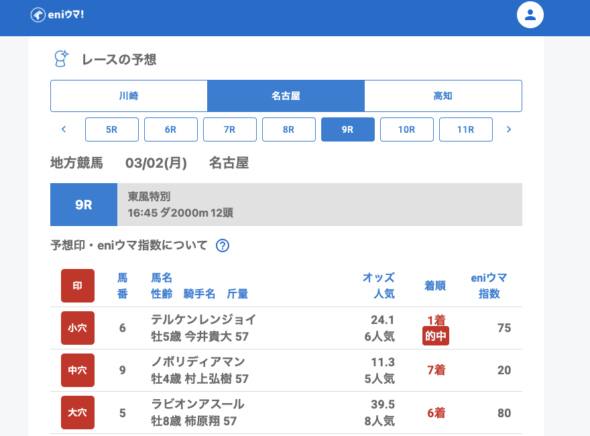Show previous races with left chevron
The height and width of the screenshot is (436, 590).
64,129
